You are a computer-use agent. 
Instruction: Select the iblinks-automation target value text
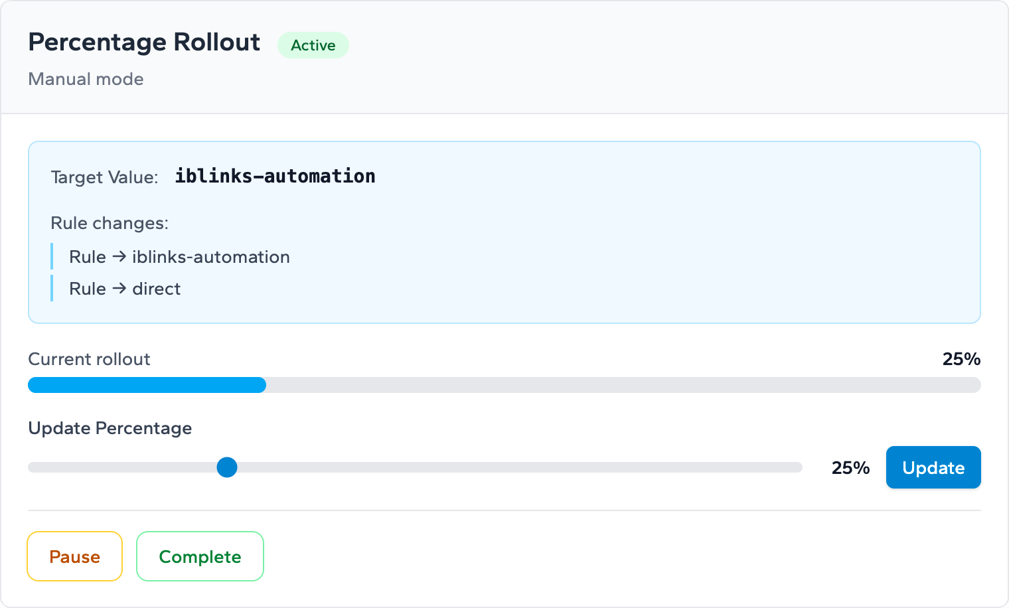pos(275,176)
